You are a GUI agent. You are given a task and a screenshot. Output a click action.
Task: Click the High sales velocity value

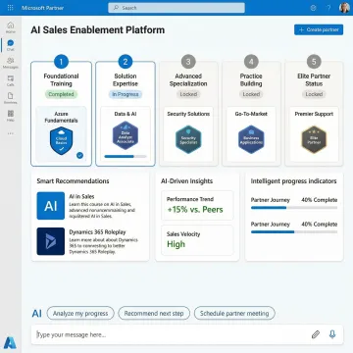click(176, 244)
